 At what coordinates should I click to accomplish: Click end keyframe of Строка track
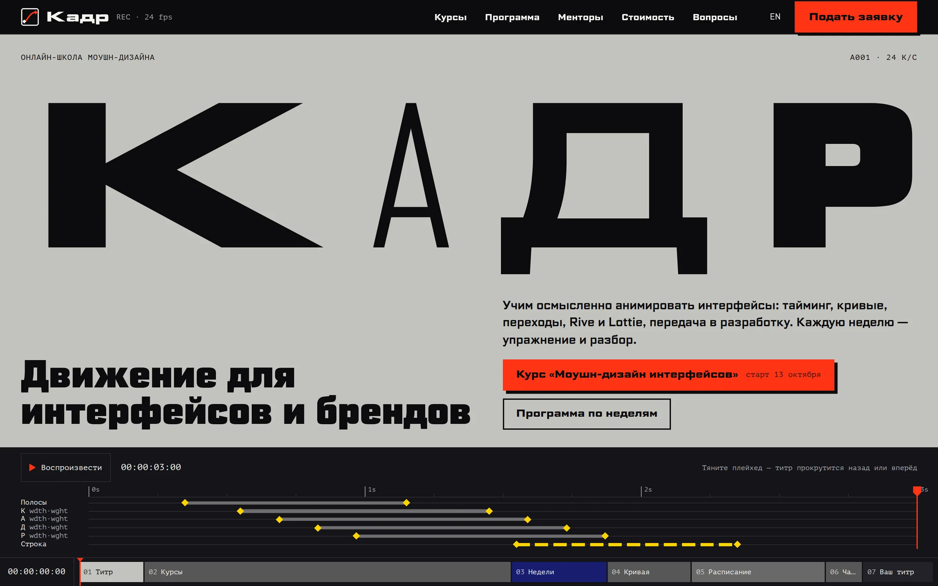[x=737, y=545]
